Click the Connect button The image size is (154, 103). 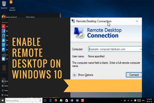(134, 75)
